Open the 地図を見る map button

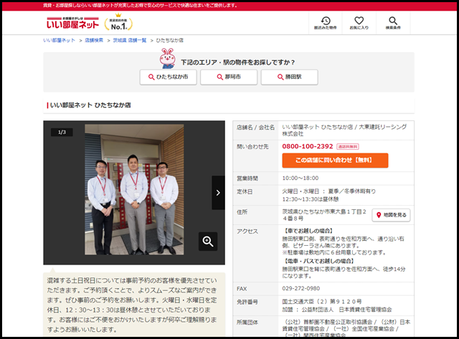coord(391,215)
